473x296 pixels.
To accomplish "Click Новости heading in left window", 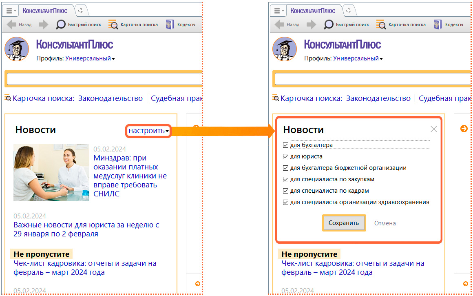I will pyautogui.click(x=35, y=130).
